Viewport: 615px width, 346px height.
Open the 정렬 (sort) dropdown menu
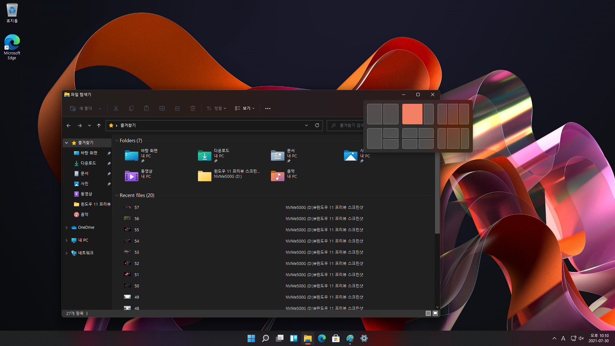217,109
